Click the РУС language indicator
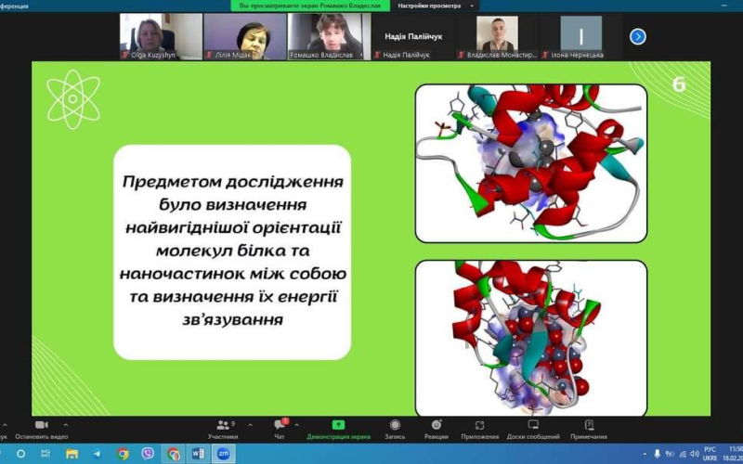The height and width of the screenshot is (464, 743). (x=710, y=449)
